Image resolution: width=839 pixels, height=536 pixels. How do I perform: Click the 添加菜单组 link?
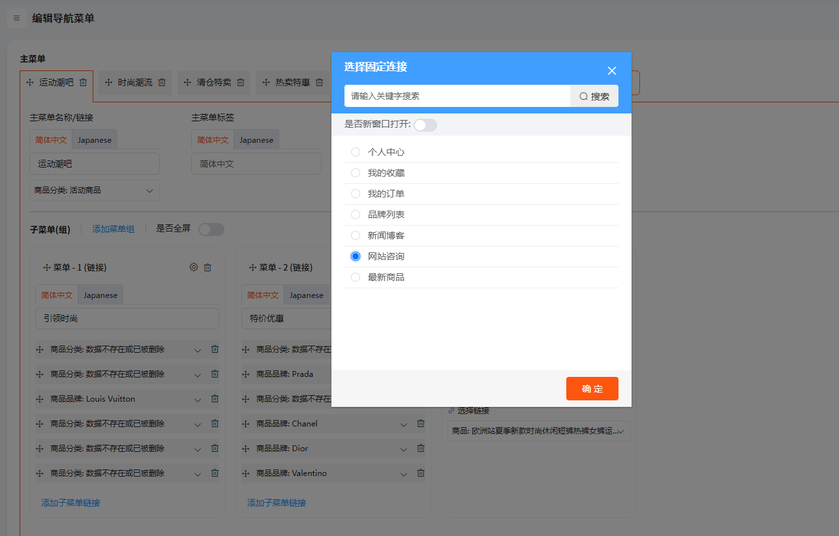114,229
